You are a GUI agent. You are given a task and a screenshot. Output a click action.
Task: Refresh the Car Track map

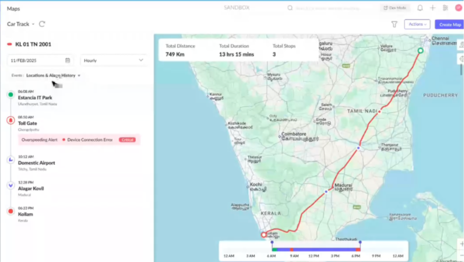pos(42,24)
